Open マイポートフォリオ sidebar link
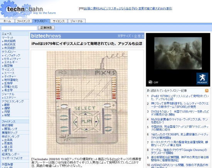The image size is (212, 168). click(x=12, y=158)
